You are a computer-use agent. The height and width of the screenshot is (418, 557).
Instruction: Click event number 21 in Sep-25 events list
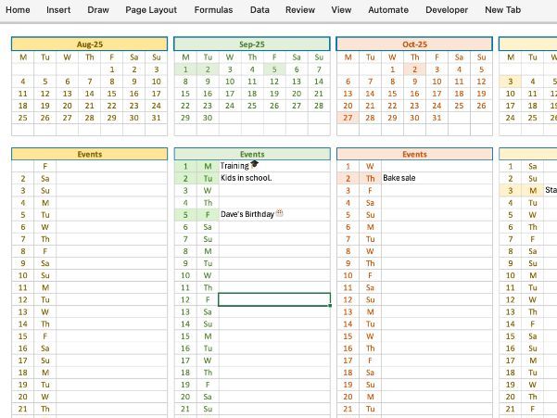(x=185, y=409)
